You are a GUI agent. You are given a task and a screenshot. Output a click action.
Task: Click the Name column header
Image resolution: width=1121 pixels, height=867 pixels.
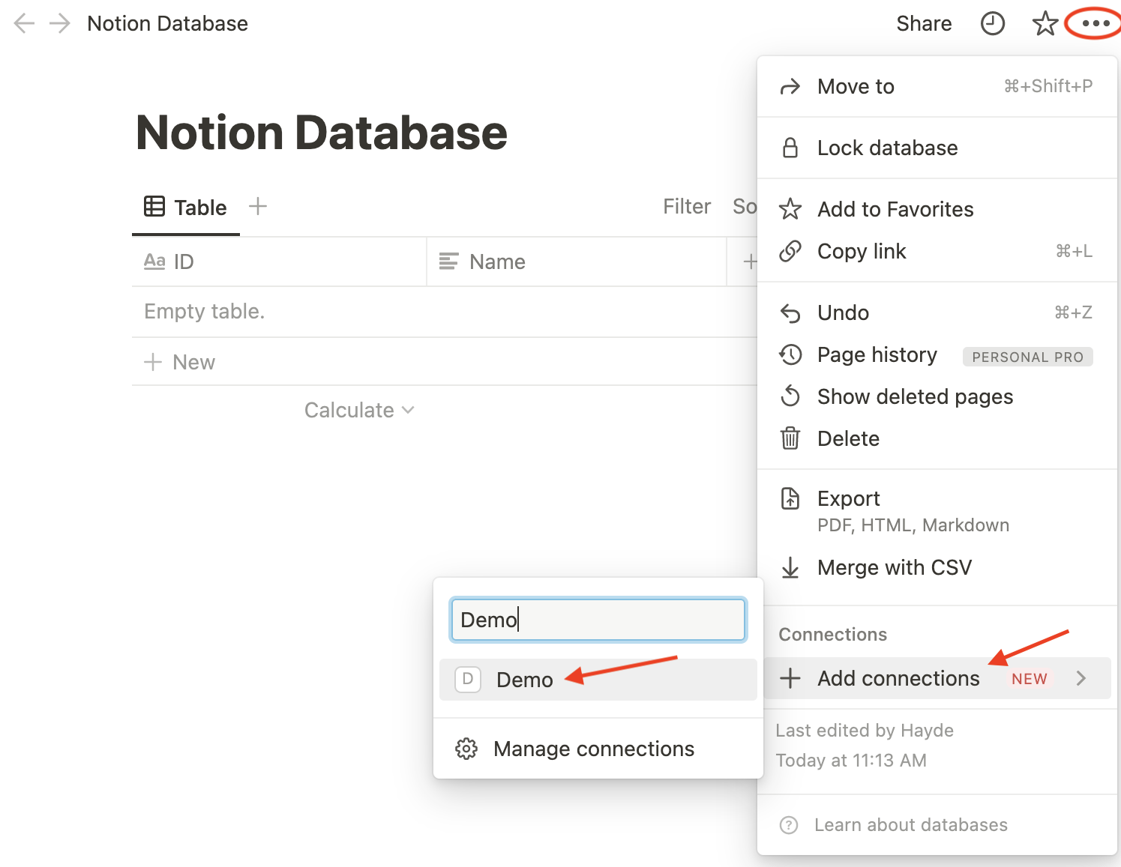point(577,262)
